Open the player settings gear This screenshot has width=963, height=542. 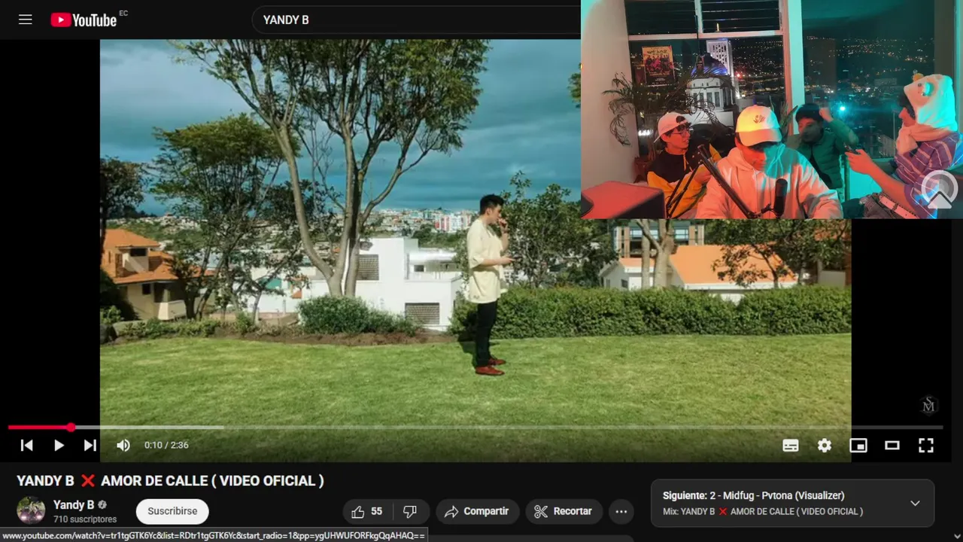click(825, 445)
